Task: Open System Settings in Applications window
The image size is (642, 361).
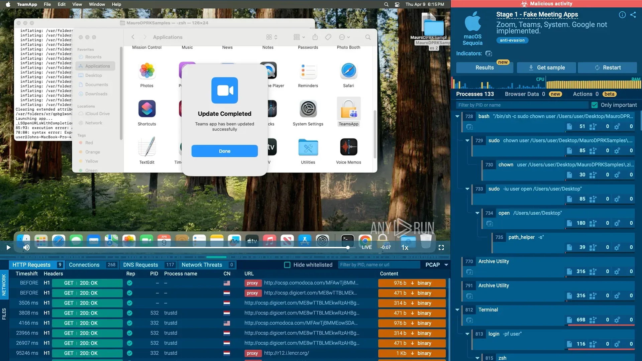Action: pyautogui.click(x=308, y=109)
